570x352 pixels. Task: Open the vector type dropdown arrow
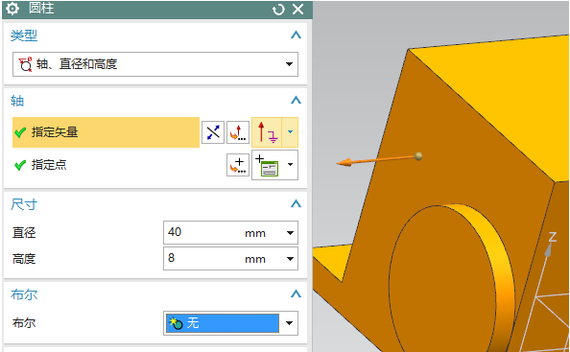290,132
